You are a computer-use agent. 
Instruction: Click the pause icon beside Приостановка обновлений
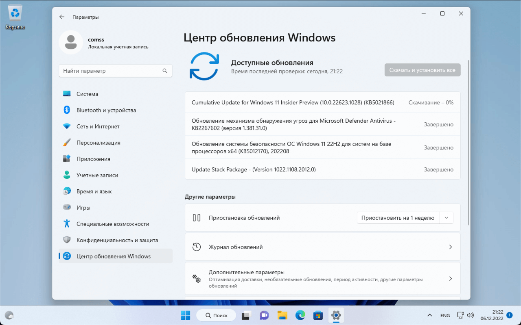click(197, 218)
